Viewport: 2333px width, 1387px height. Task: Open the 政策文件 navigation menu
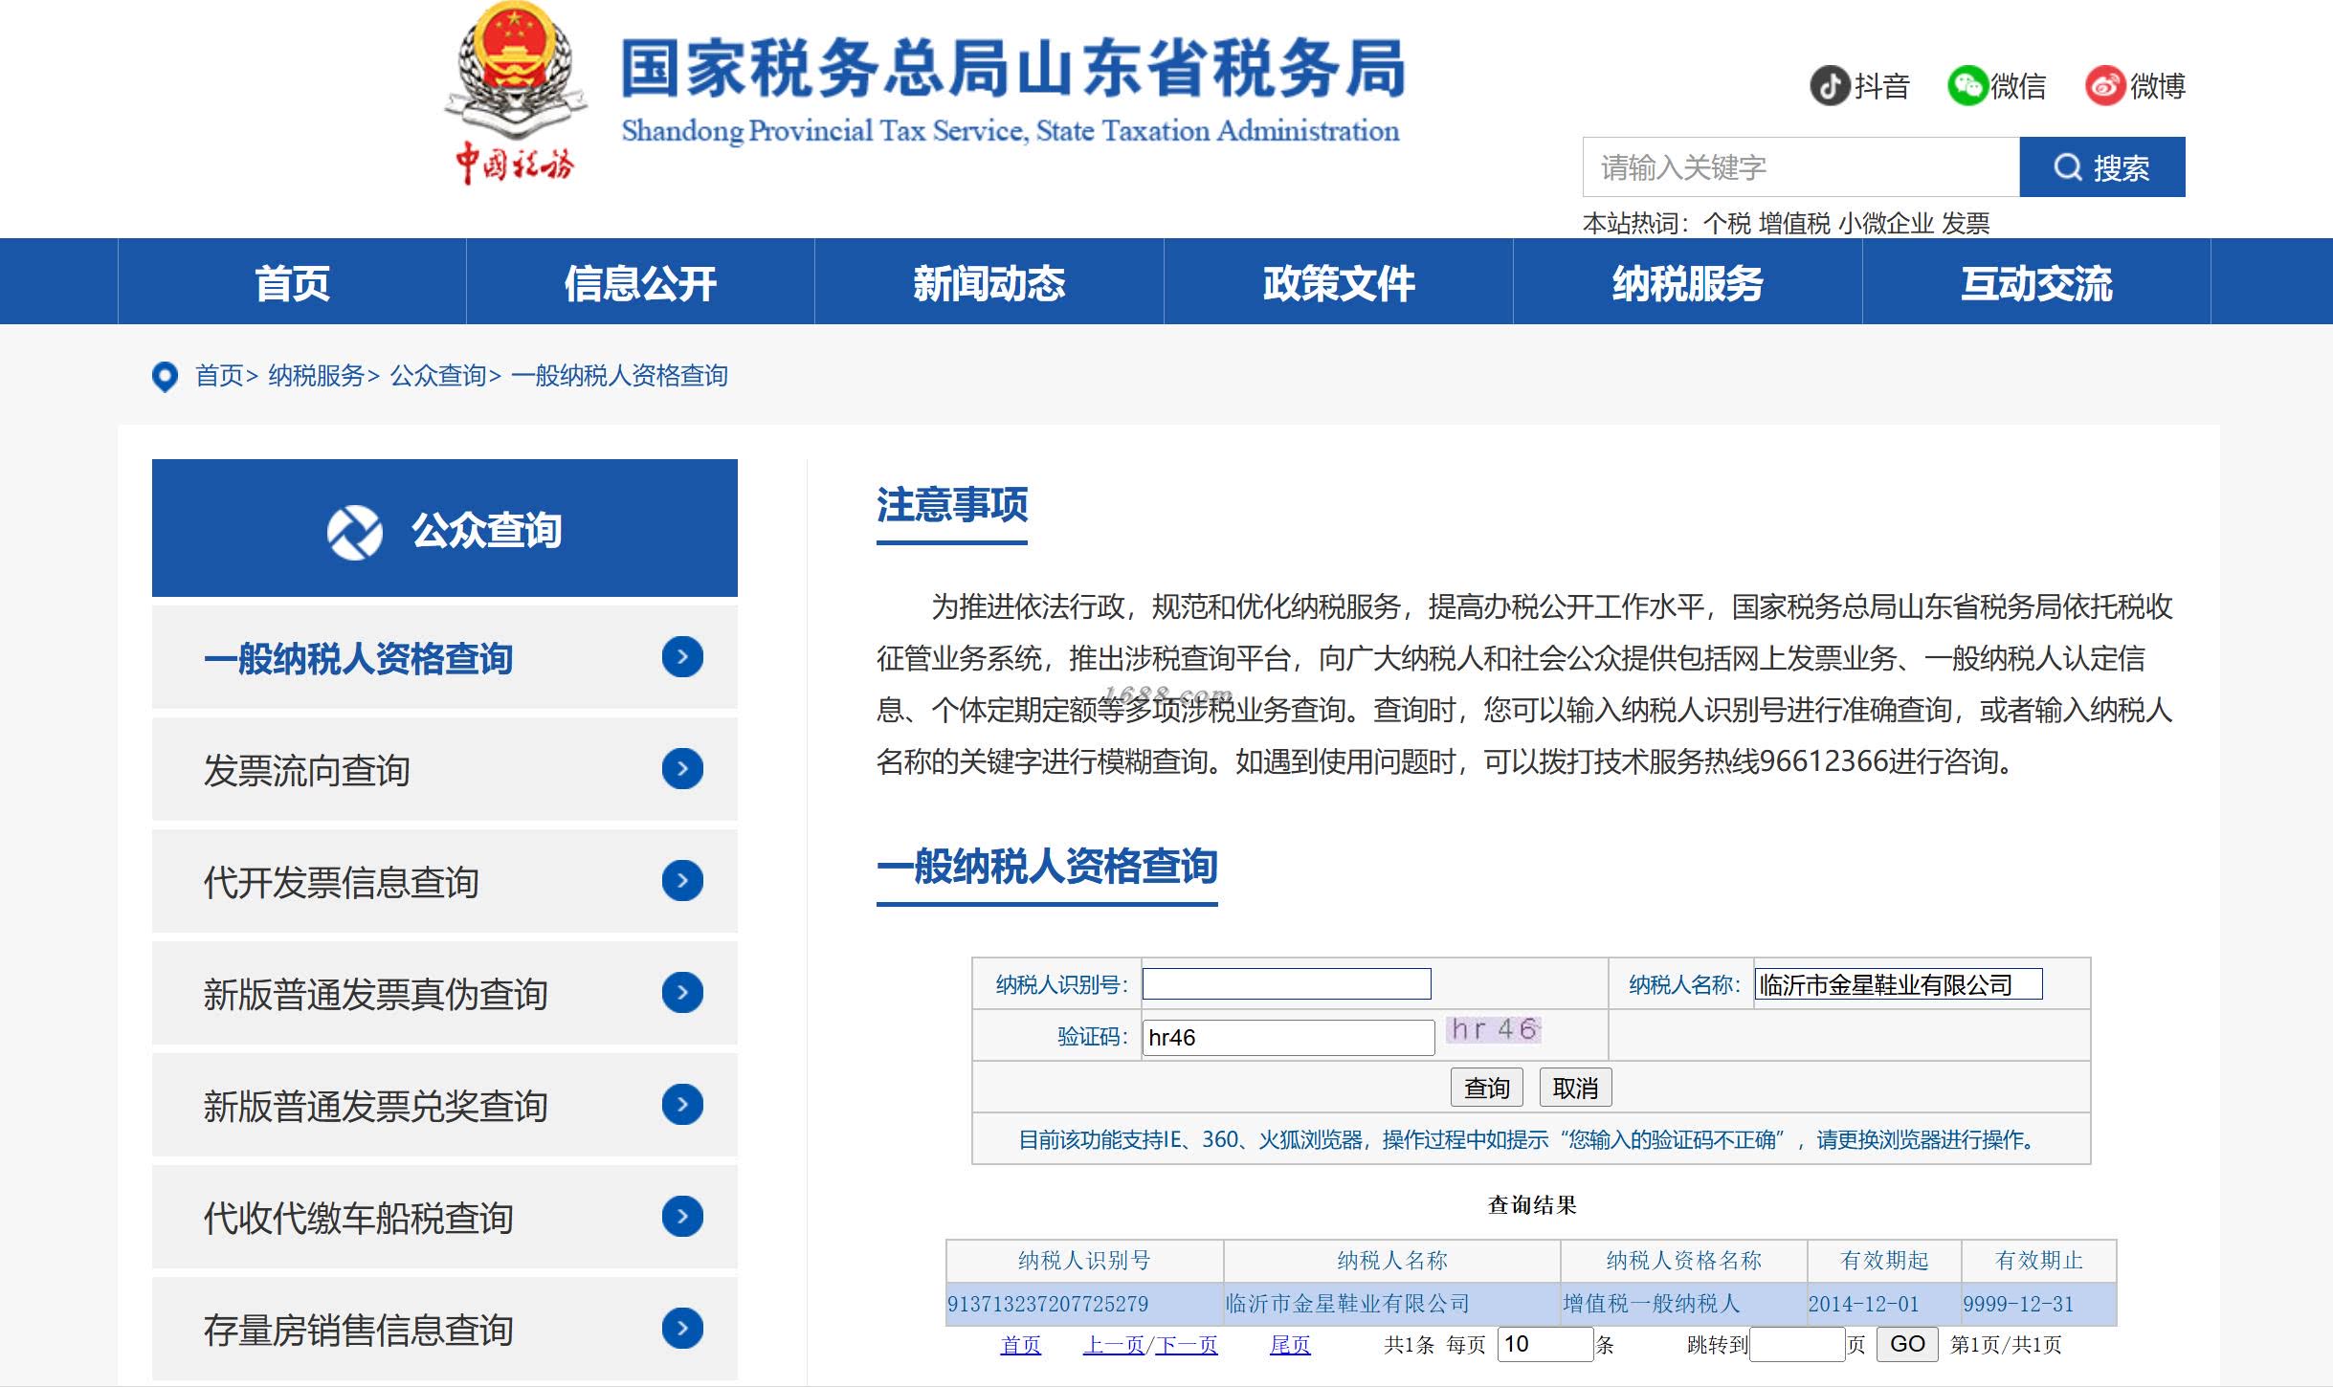tap(1338, 283)
